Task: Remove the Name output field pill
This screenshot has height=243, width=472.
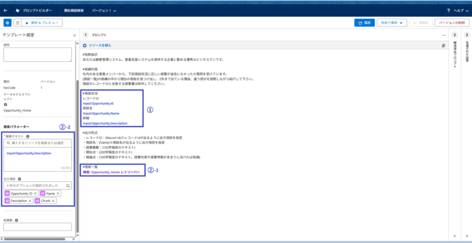Action: [x=58, y=193]
